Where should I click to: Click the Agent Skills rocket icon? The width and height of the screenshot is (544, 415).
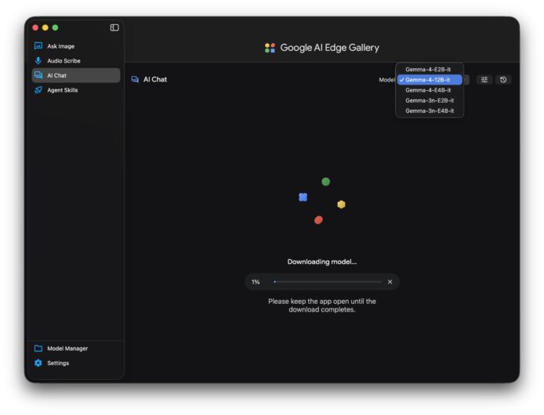click(38, 90)
